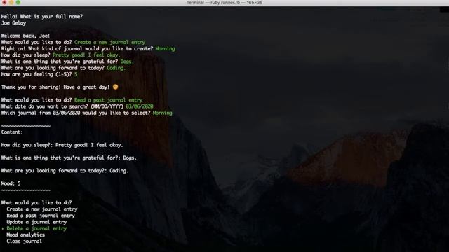Image resolution: width=449 pixels, height=252 pixels.
Task: Click the 'grateful for?: Dogs.' content line
Action: tap(69, 157)
